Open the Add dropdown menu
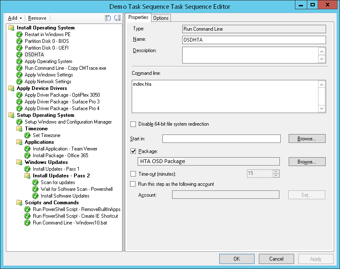 tap(15, 18)
